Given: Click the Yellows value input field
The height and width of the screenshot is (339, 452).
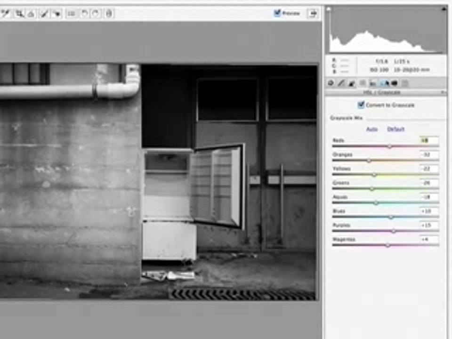Looking at the screenshot, I should [x=429, y=169].
